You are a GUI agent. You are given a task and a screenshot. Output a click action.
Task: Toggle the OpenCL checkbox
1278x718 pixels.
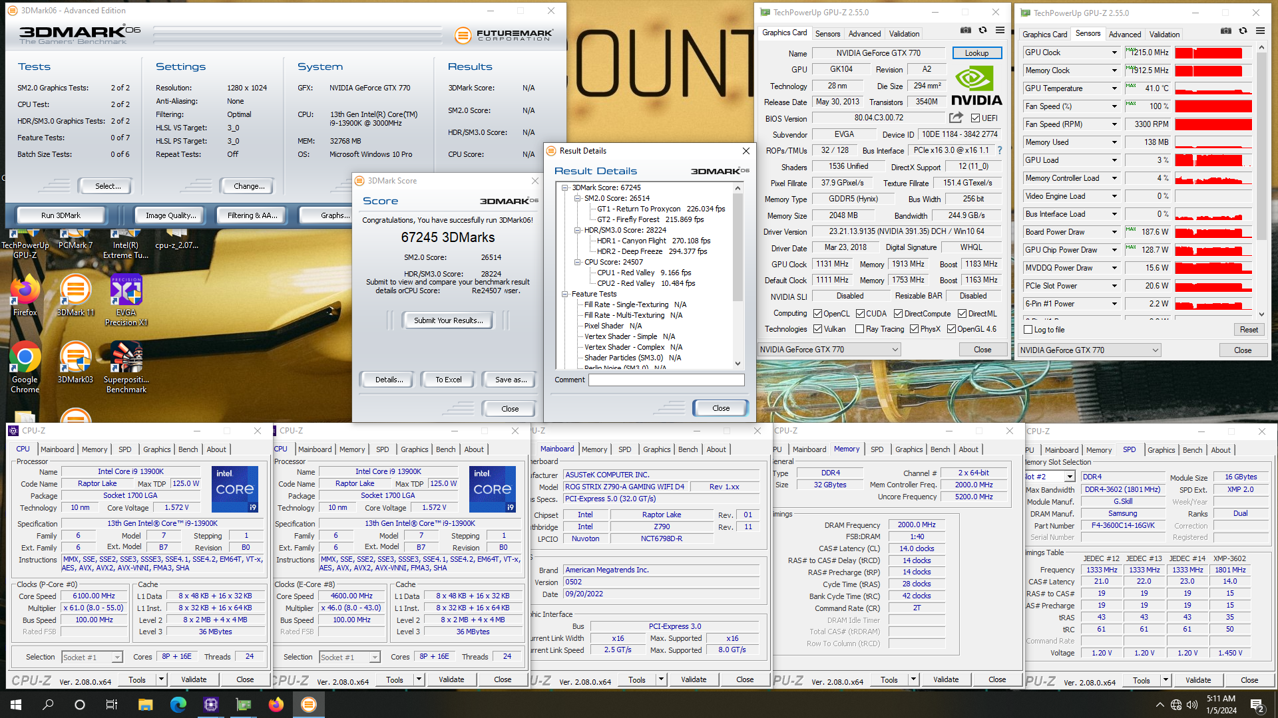point(817,314)
